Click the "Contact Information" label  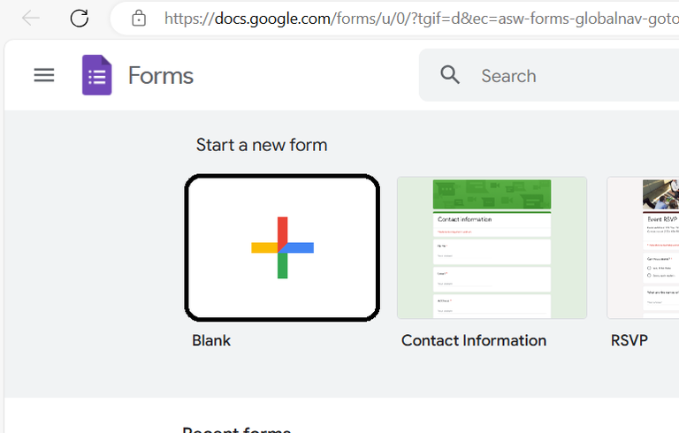pos(474,341)
